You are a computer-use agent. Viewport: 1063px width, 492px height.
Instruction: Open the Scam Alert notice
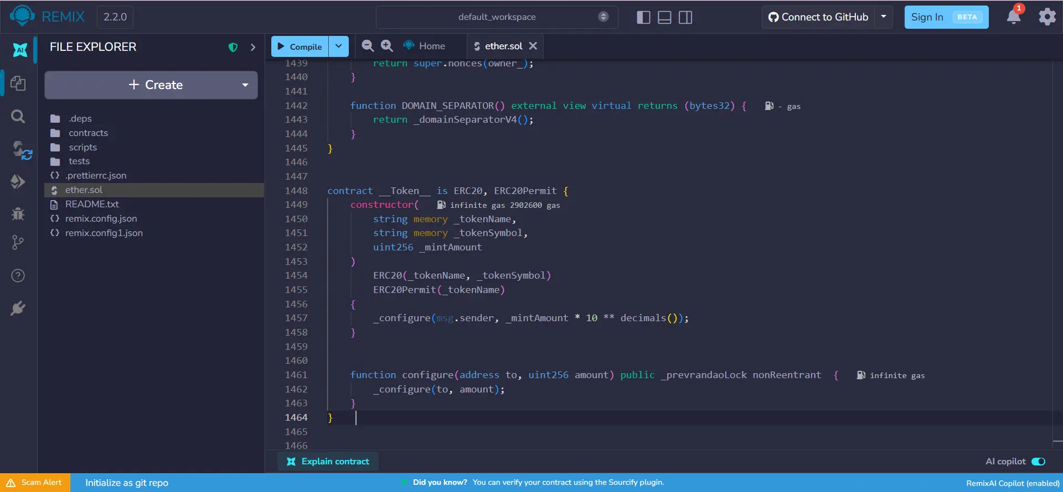click(34, 483)
